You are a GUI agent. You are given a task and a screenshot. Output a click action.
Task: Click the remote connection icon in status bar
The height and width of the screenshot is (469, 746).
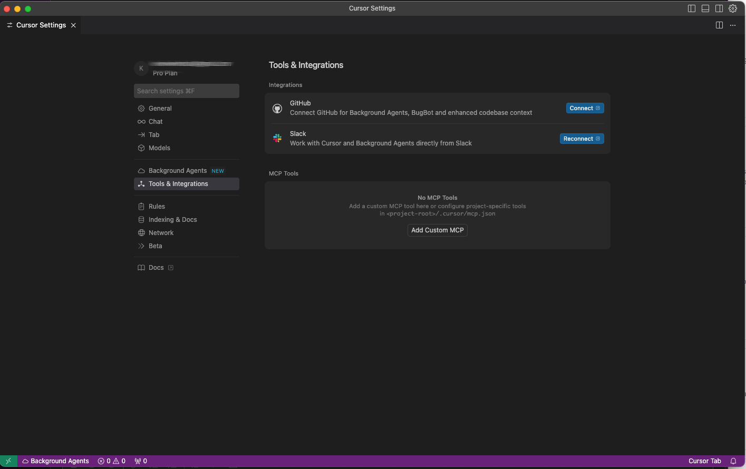(x=8, y=461)
